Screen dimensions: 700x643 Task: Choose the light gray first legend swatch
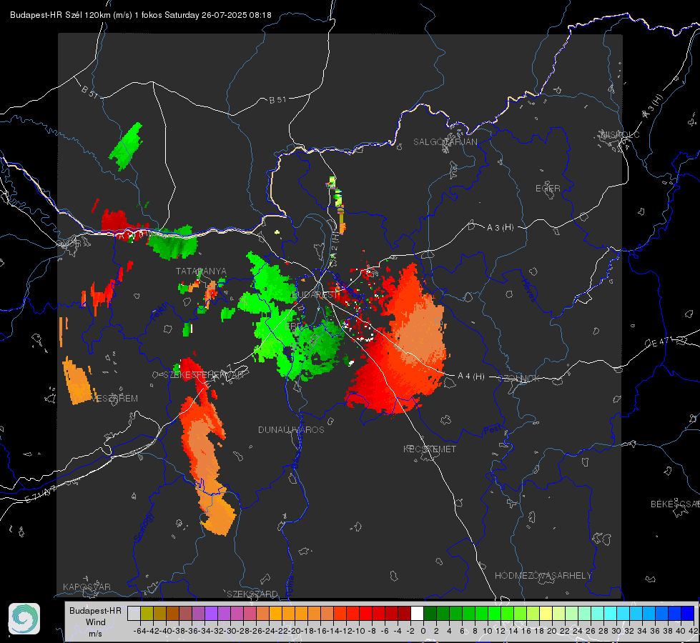click(x=134, y=613)
